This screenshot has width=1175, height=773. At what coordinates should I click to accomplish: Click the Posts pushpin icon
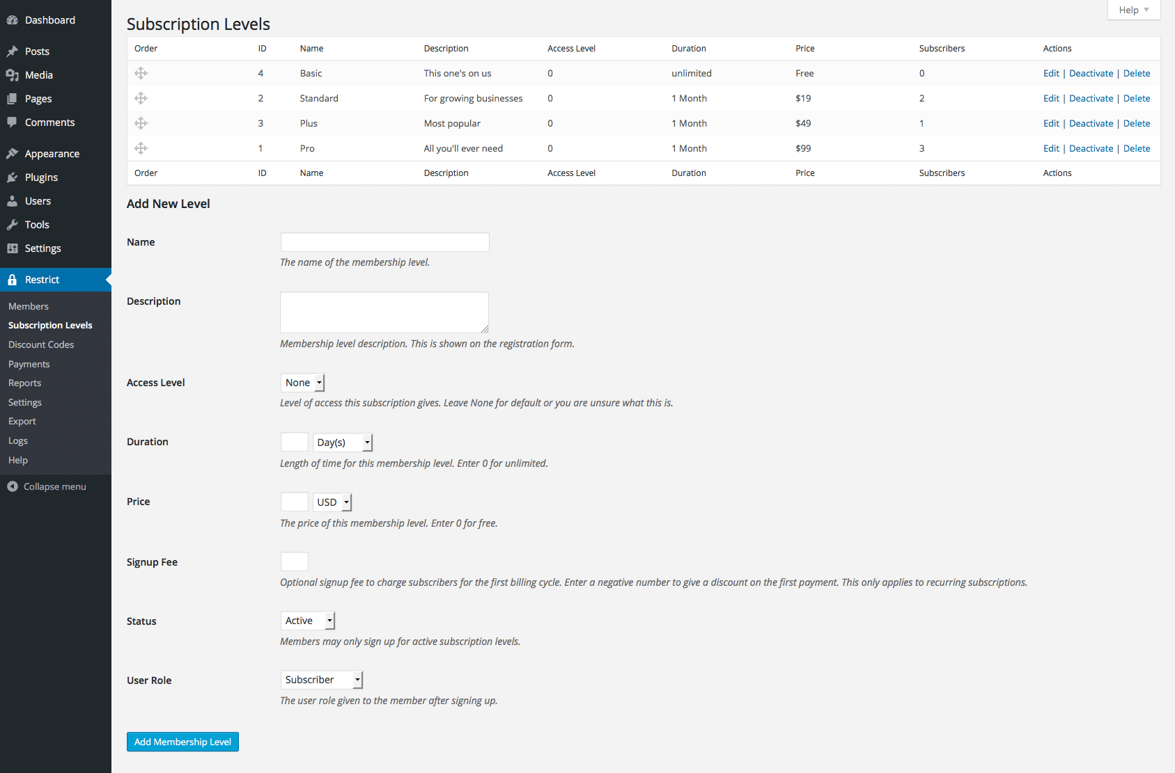pyautogui.click(x=13, y=51)
